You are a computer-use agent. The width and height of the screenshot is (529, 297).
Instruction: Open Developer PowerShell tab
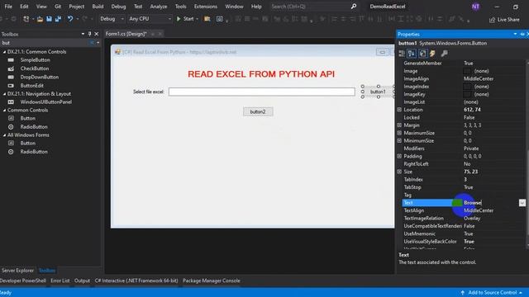23,280
